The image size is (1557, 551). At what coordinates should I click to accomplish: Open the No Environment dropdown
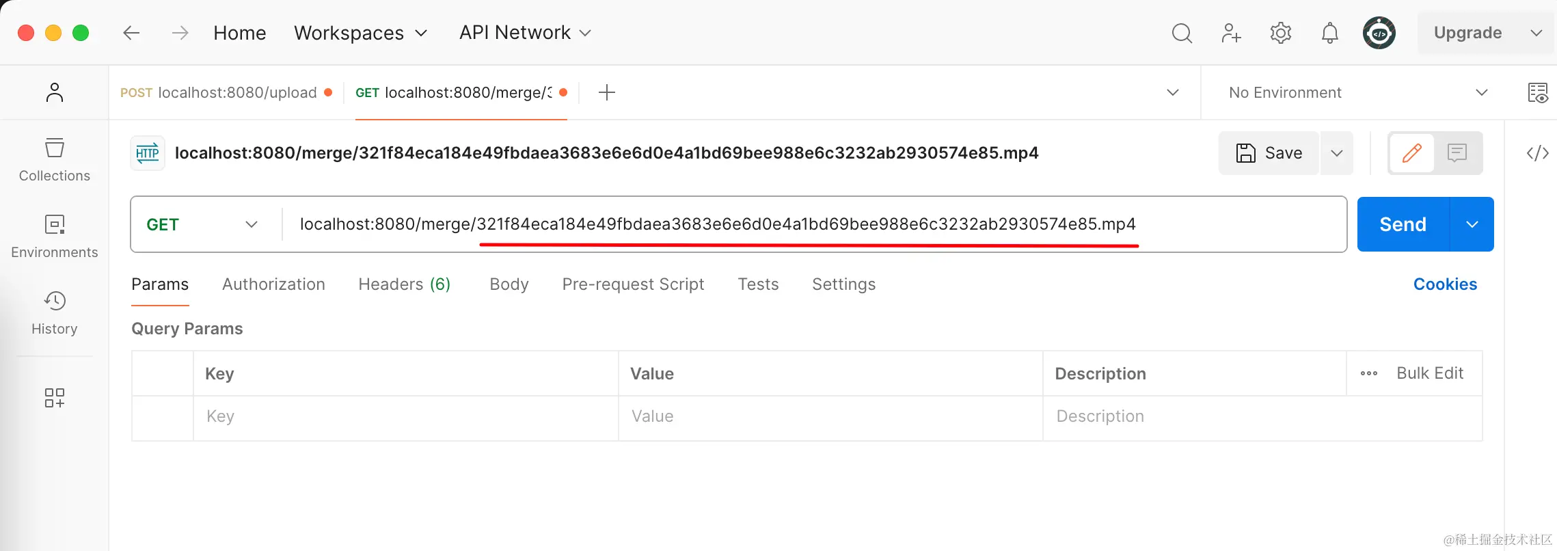point(1357,92)
